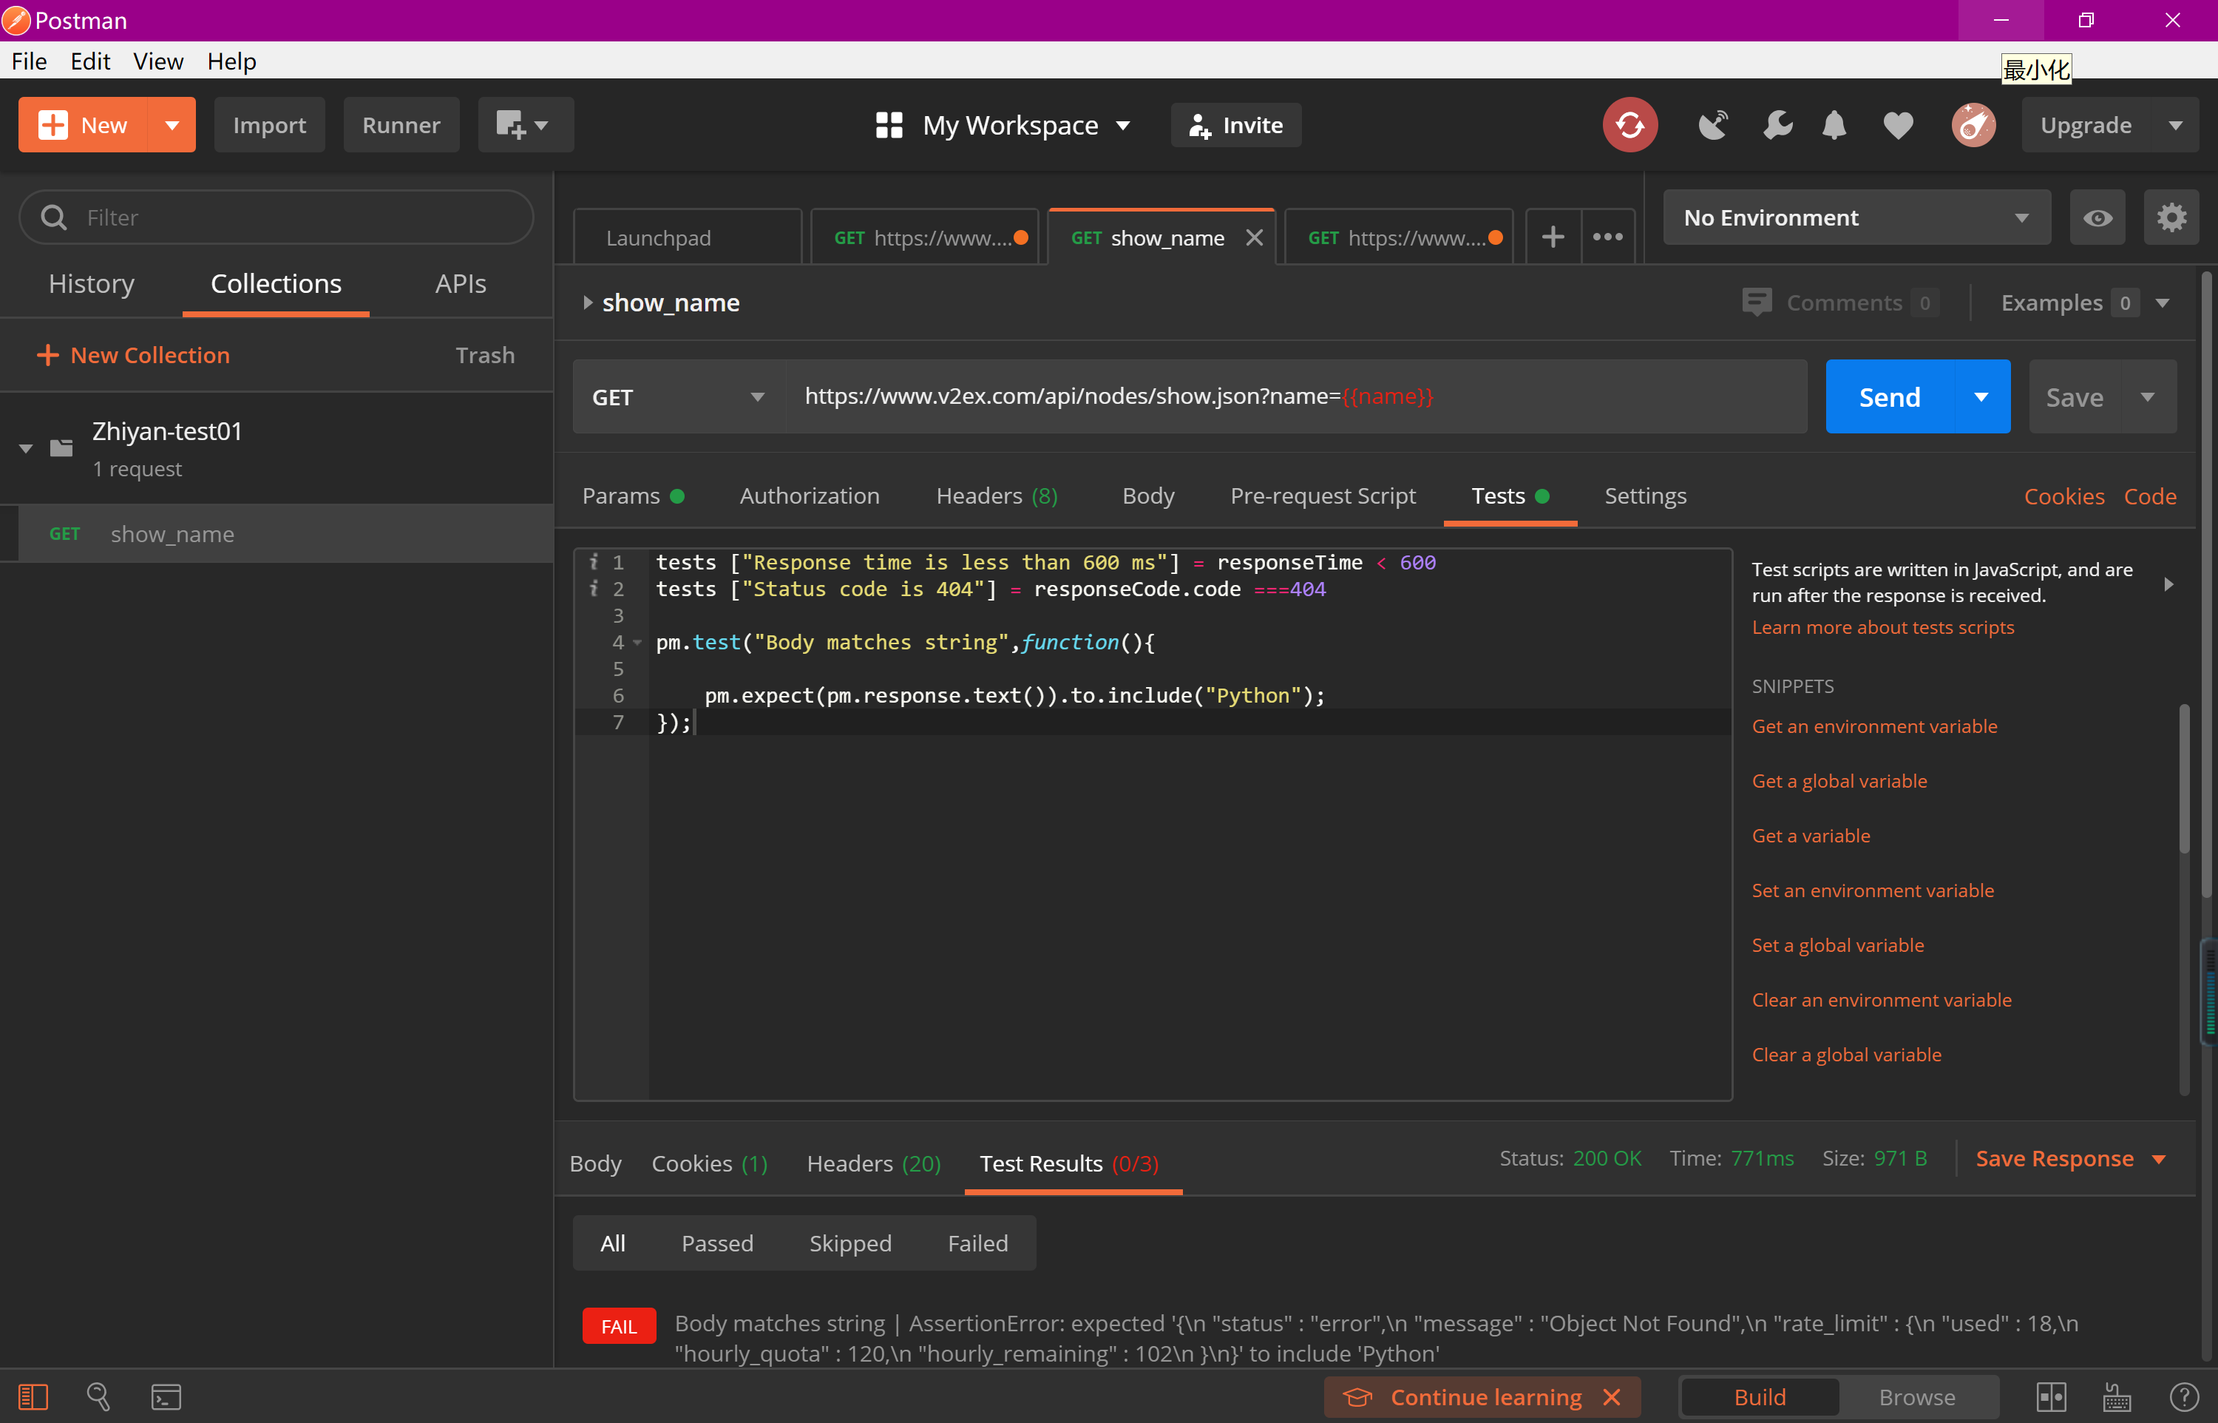
Task: Open the Edit menu
Action: click(x=89, y=61)
